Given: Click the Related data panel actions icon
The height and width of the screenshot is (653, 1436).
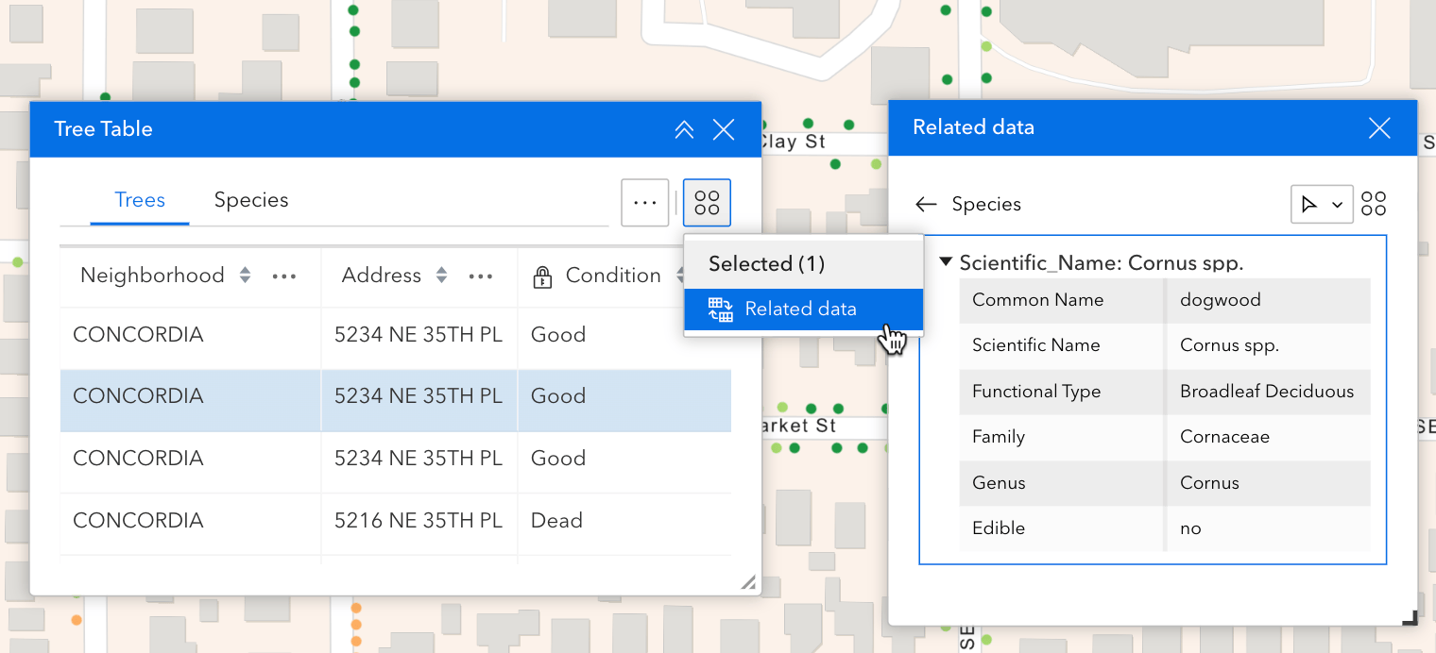Looking at the screenshot, I should coord(1374,204).
